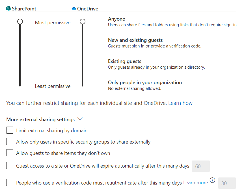Select the "Anyone" sharing level
The height and width of the screenshot is (193, 244).
click(116, 19)
